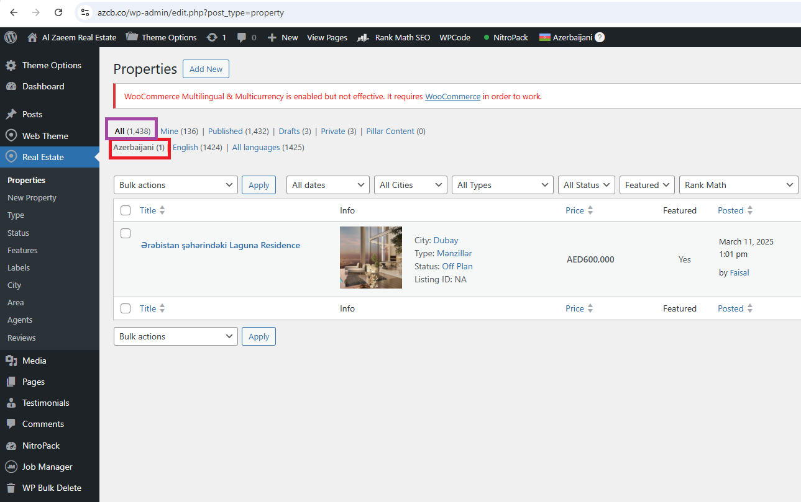The height and width of the screenshot is (502, 801).
Task: Click the WordPress logo icon
Action: point(11,37)
